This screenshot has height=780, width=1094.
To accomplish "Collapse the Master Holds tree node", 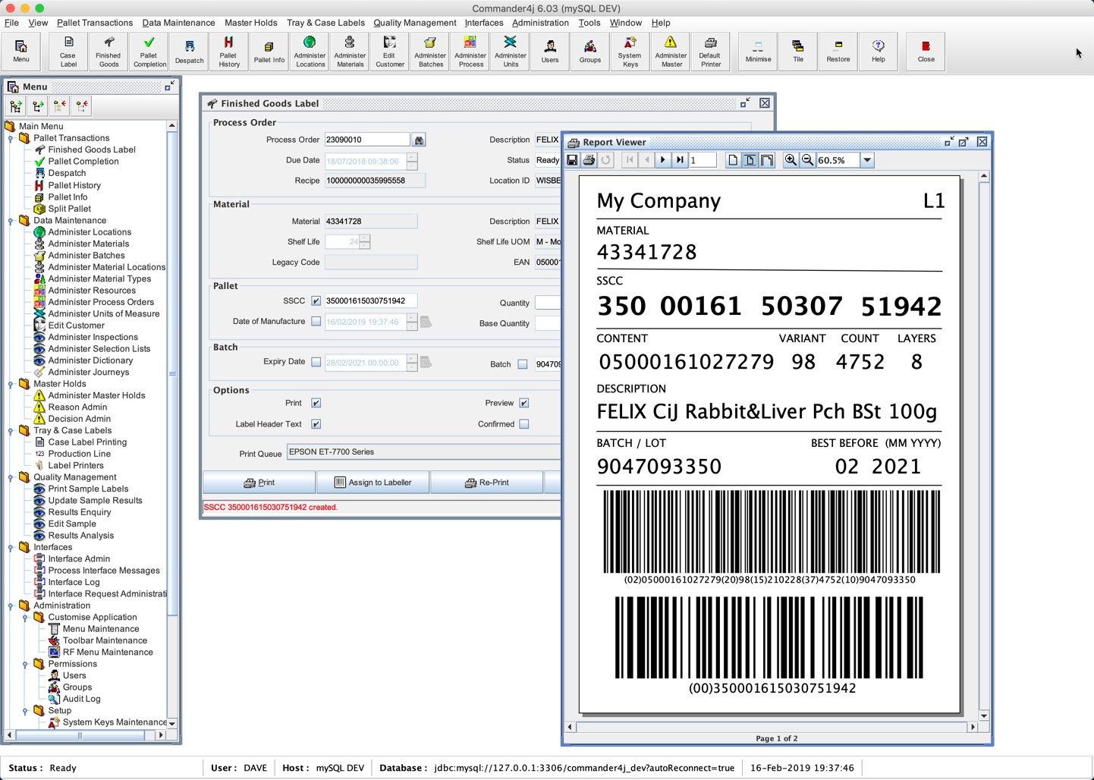I will (11, 385).
